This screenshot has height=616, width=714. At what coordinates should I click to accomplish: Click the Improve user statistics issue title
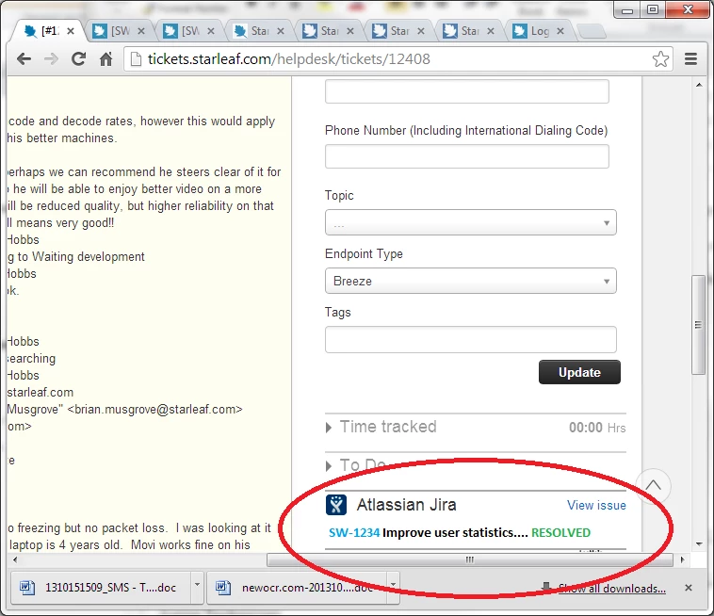click(455, 532)
